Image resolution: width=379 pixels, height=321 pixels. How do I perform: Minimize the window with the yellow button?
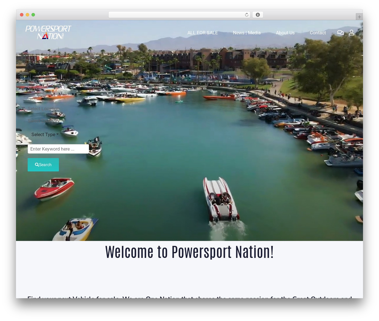[28, 15]
